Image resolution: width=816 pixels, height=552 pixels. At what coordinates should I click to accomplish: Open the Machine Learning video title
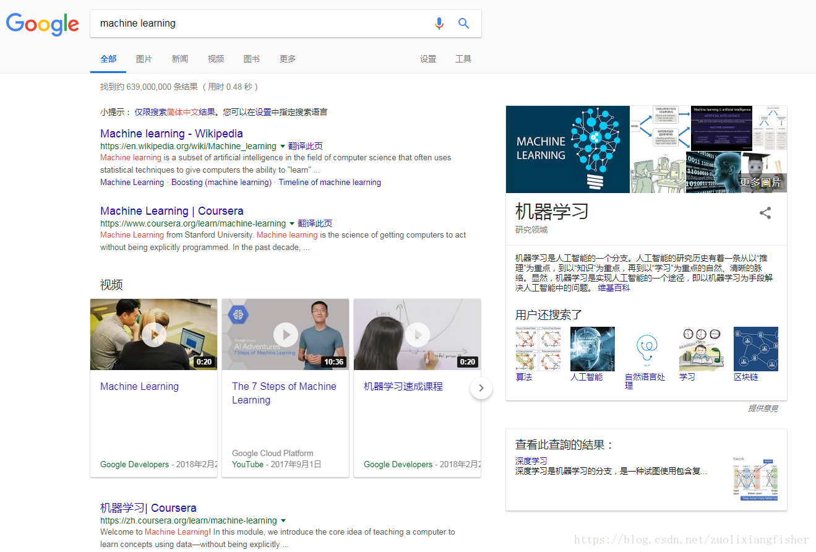pos(139,387)
